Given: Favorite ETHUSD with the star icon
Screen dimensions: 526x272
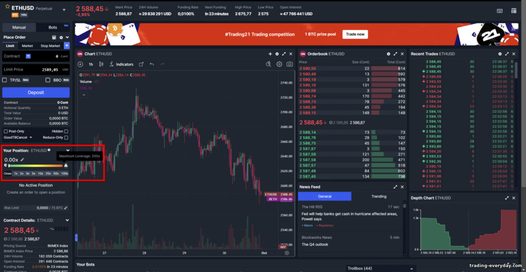Looking at the screenshot, I should coord(7,7).
